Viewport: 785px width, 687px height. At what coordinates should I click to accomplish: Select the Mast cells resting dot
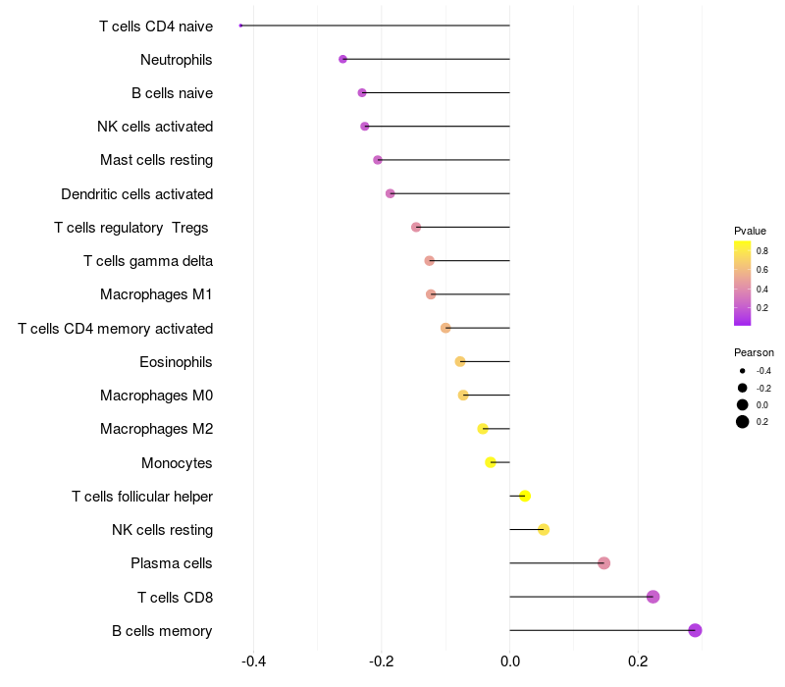coord(378,160)
